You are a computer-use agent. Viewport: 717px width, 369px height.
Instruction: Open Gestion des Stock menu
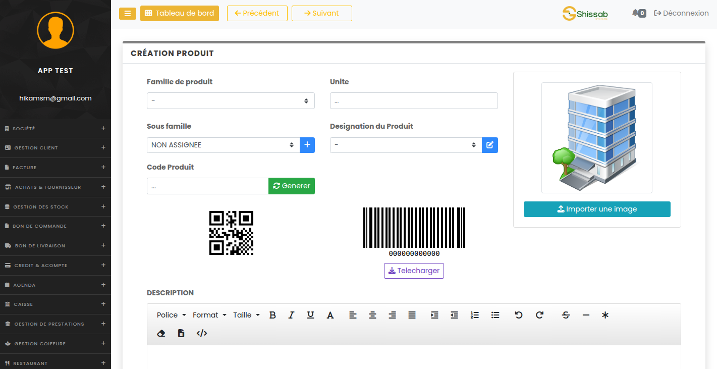56,206
